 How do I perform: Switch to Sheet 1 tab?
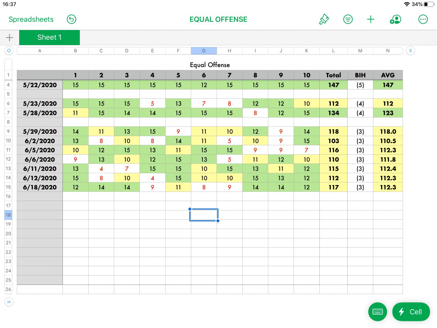50,38
